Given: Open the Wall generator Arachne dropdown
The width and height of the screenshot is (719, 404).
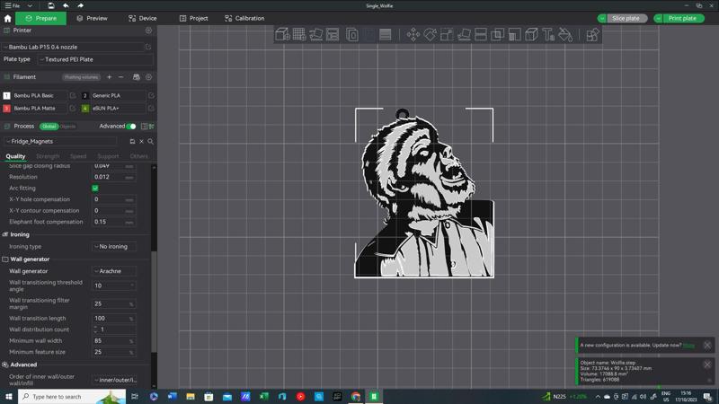Looking at the screenshot, I should pos(114,271).
